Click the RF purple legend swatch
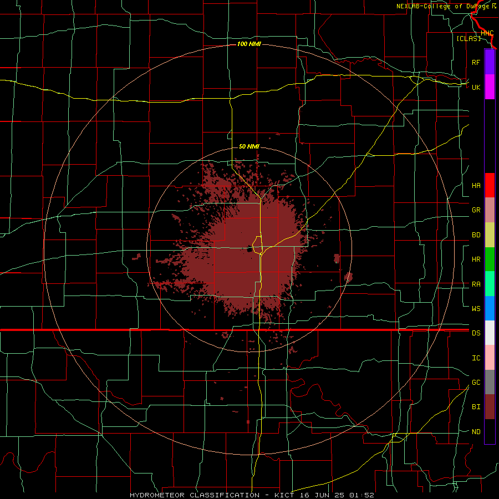The image size is (499, 499). (490, 62)
